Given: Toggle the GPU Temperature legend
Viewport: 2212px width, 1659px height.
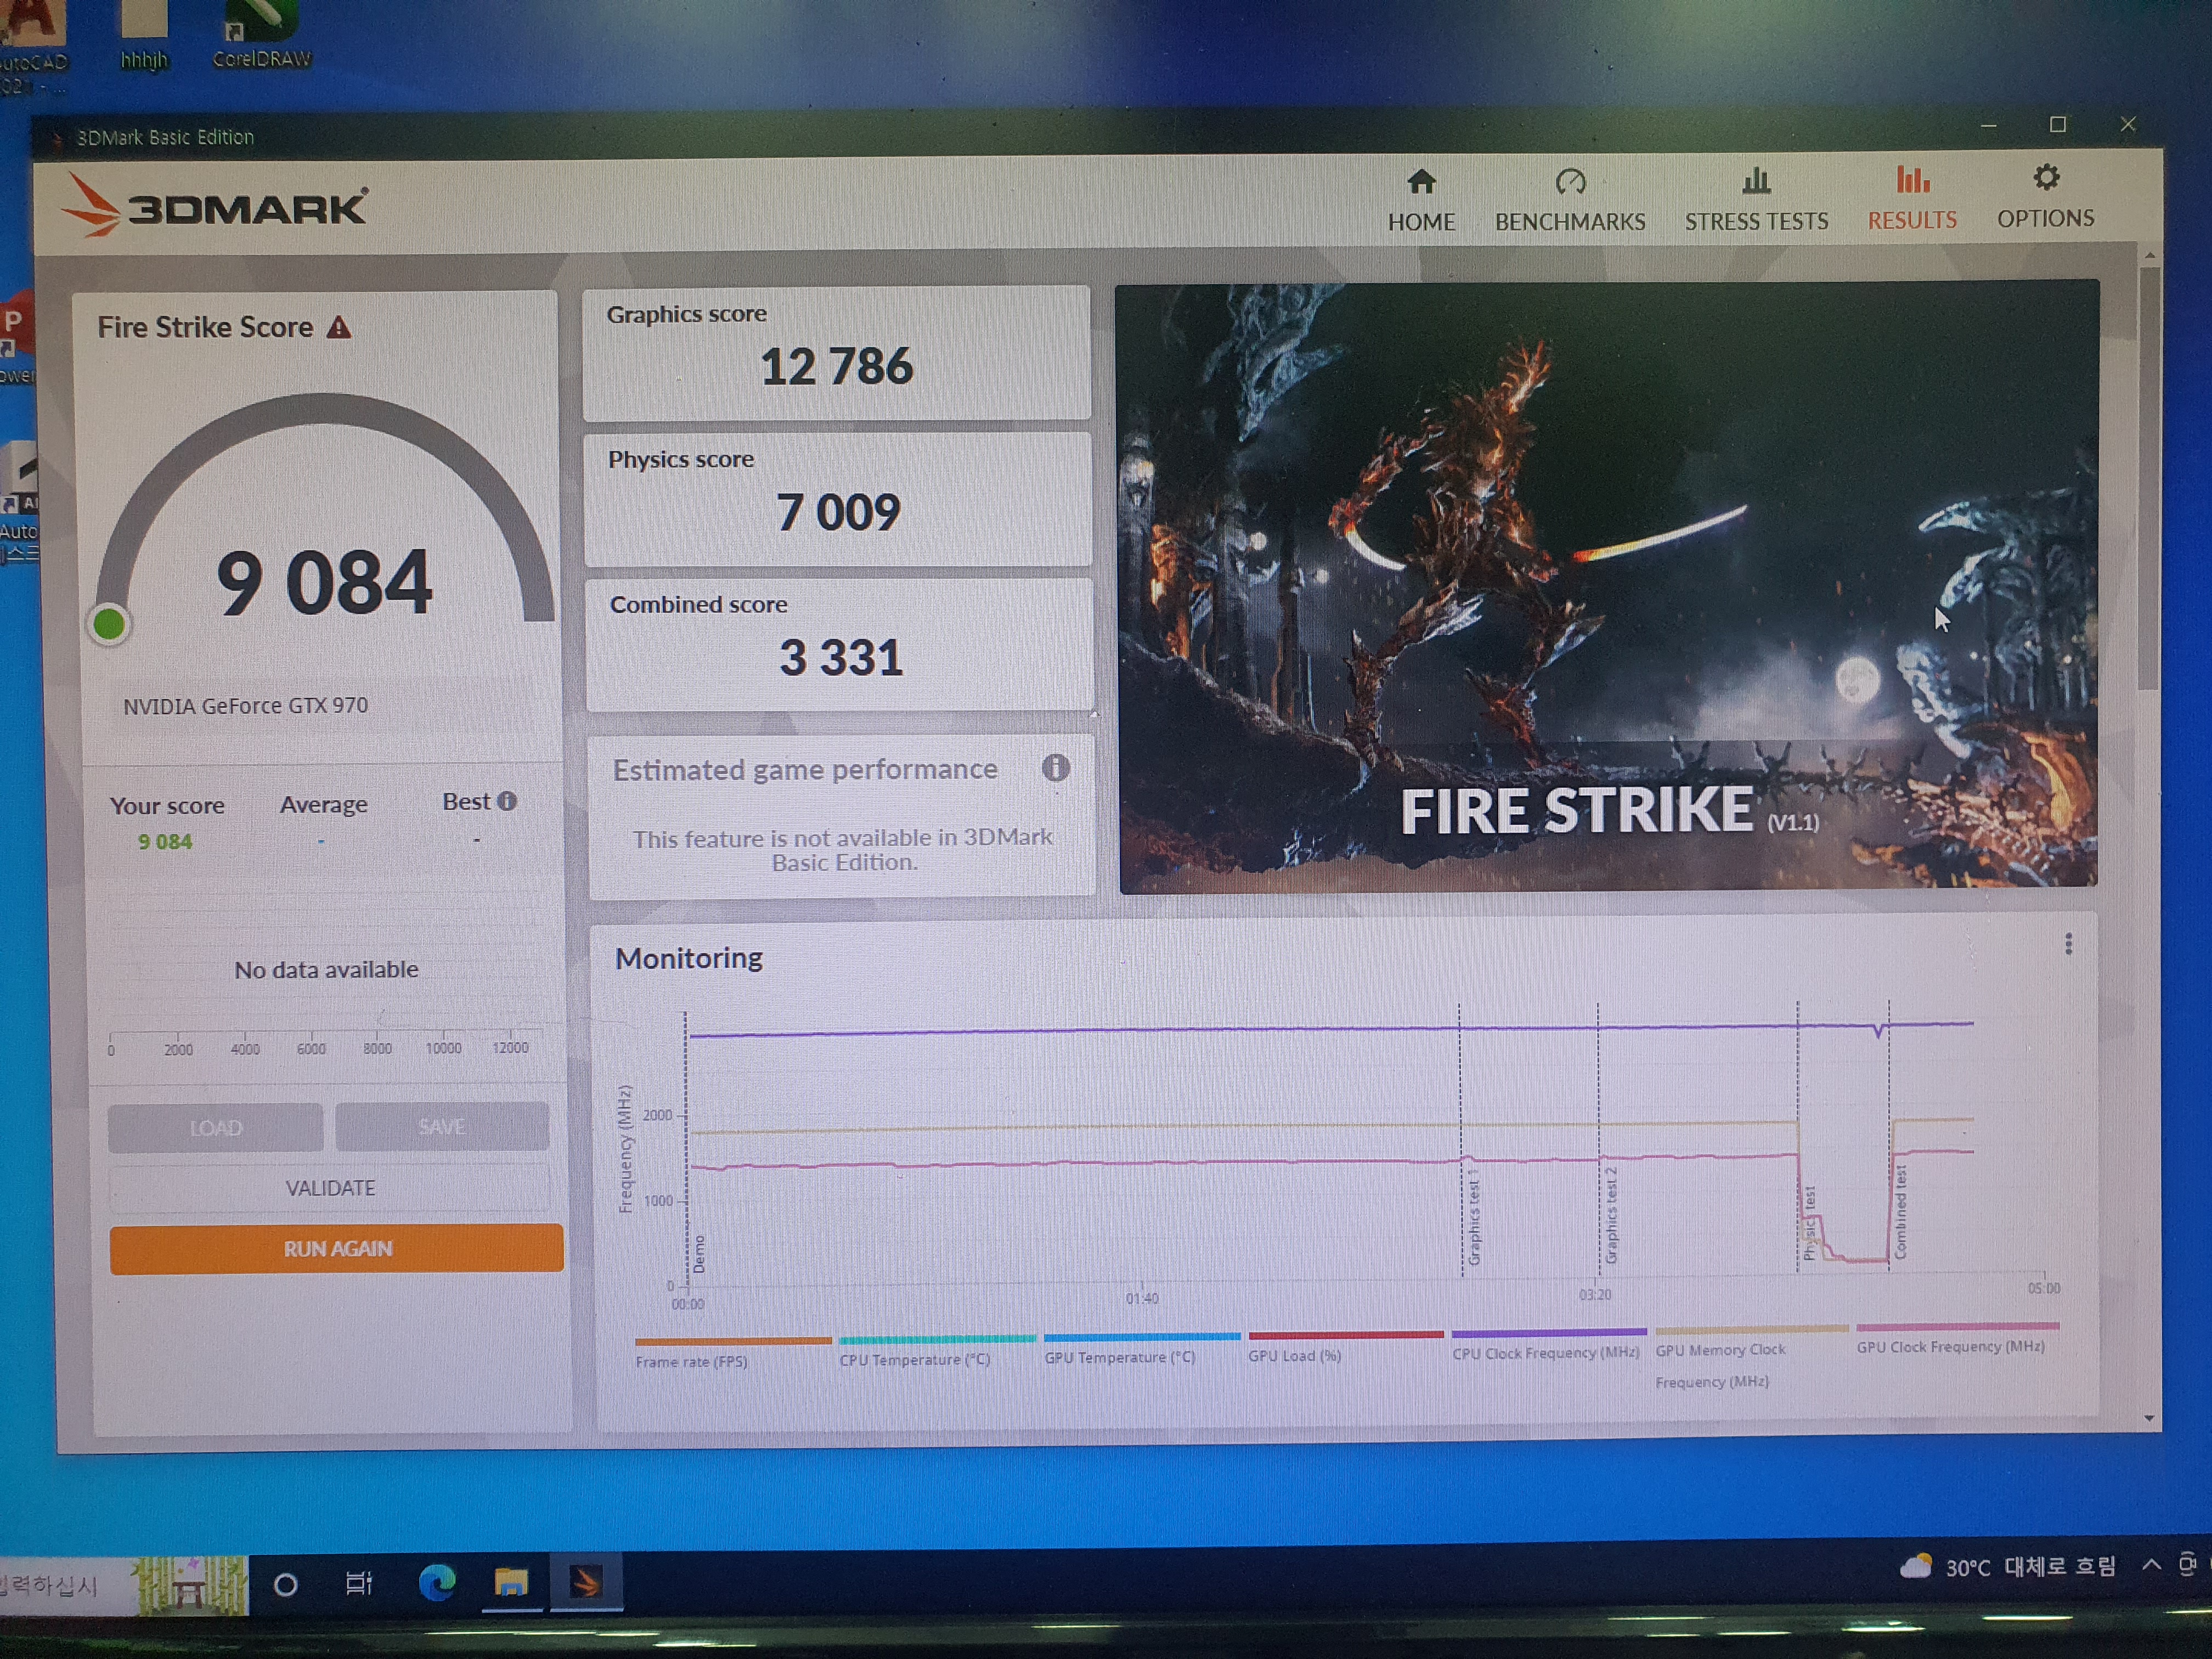Looking at the screenshot, I should [x=1142, y=1348].
